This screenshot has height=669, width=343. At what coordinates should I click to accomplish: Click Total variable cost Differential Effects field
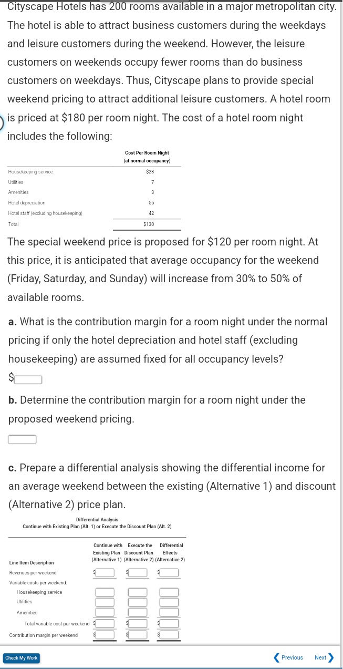169,623
